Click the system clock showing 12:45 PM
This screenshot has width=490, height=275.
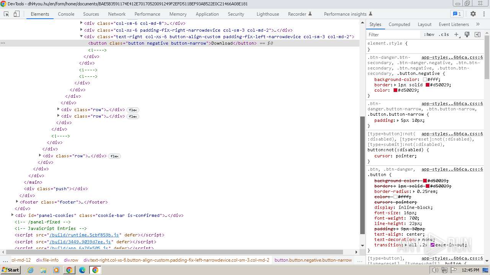coord(470,270)
